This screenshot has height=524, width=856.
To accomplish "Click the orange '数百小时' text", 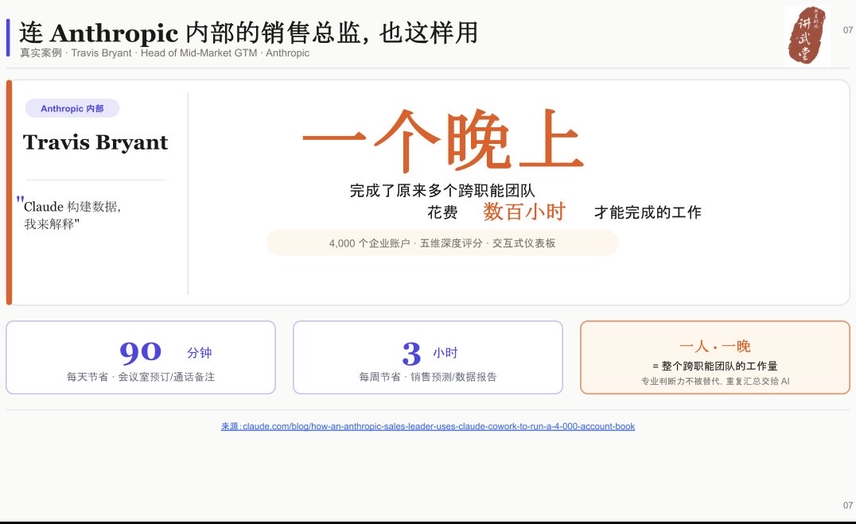I will click(524, 212).
